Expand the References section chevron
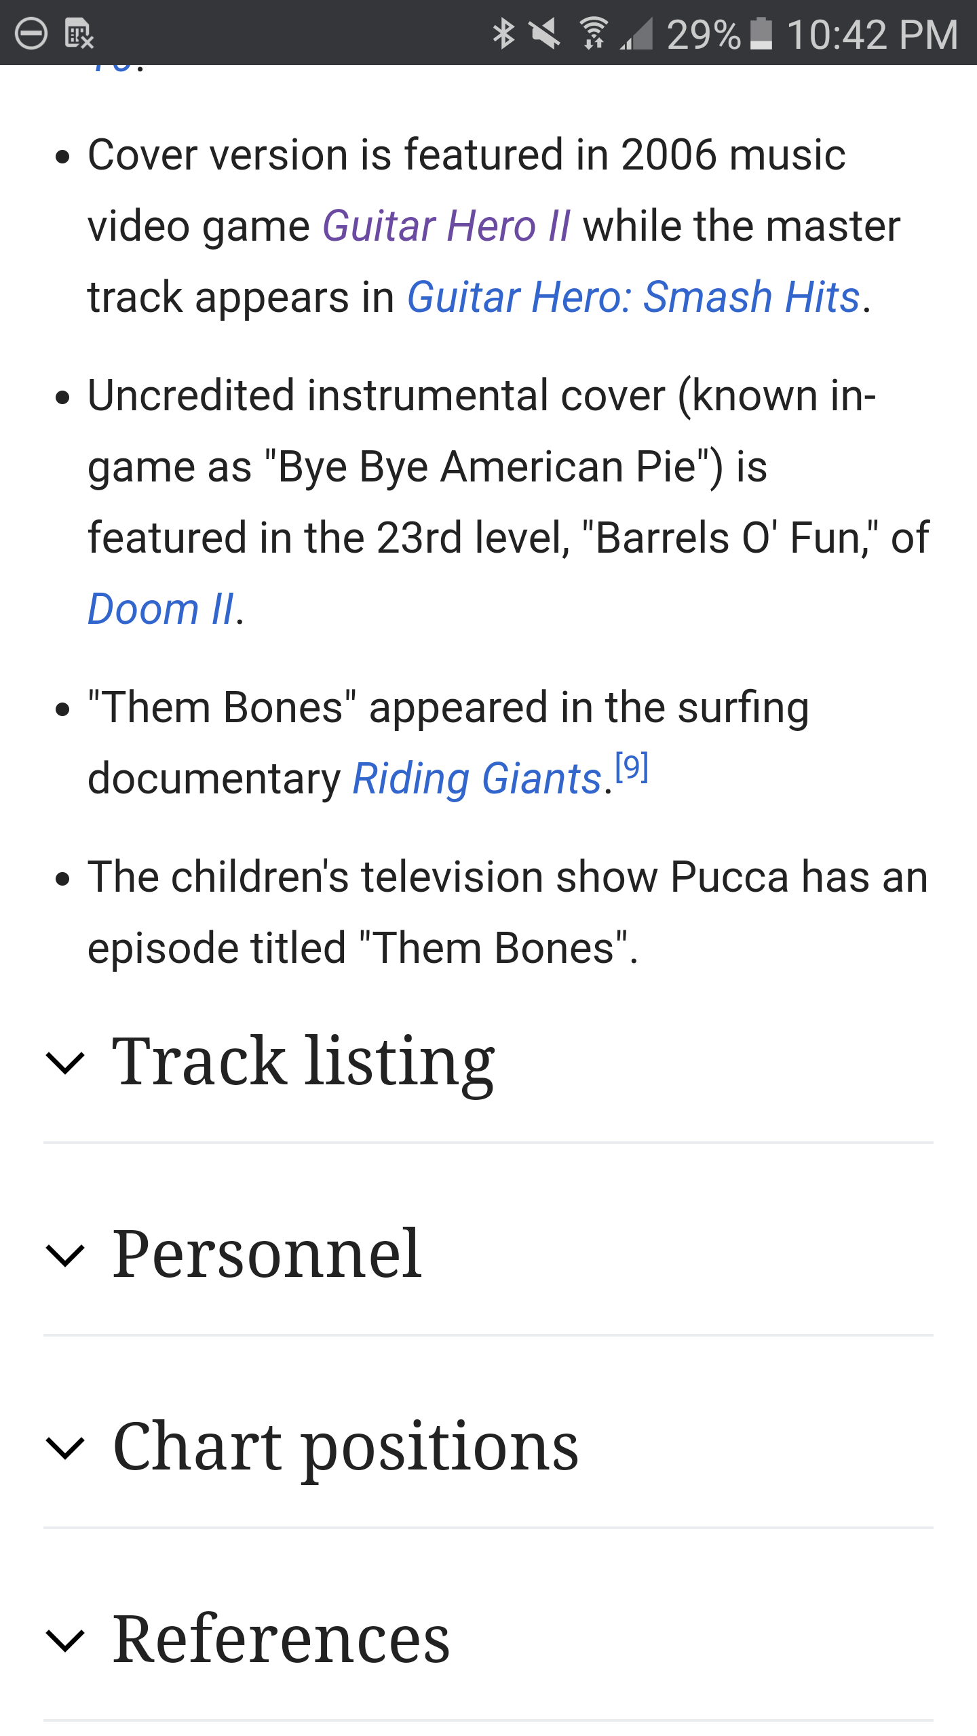The width and height of the screenshot is (977, 1736). 65,1640
